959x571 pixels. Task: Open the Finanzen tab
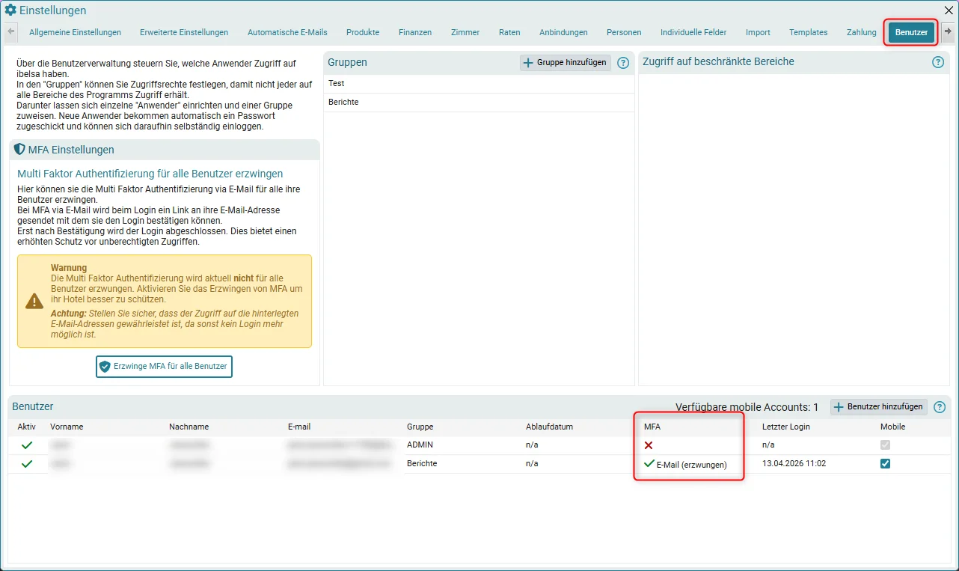tap(415, 32)
